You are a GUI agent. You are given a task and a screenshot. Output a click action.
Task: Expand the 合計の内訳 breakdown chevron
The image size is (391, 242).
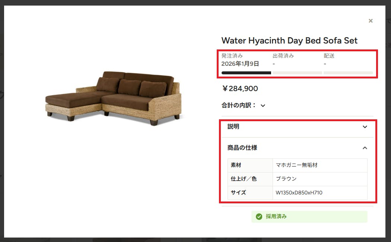(x=263, y=106)
